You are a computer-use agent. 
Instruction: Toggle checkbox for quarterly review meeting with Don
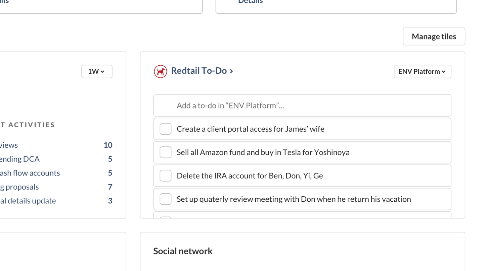(x=165, y=199)
